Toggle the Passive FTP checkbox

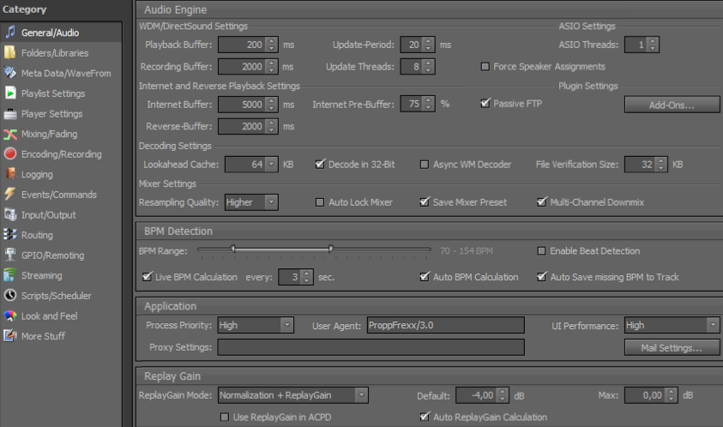[485, 103]
